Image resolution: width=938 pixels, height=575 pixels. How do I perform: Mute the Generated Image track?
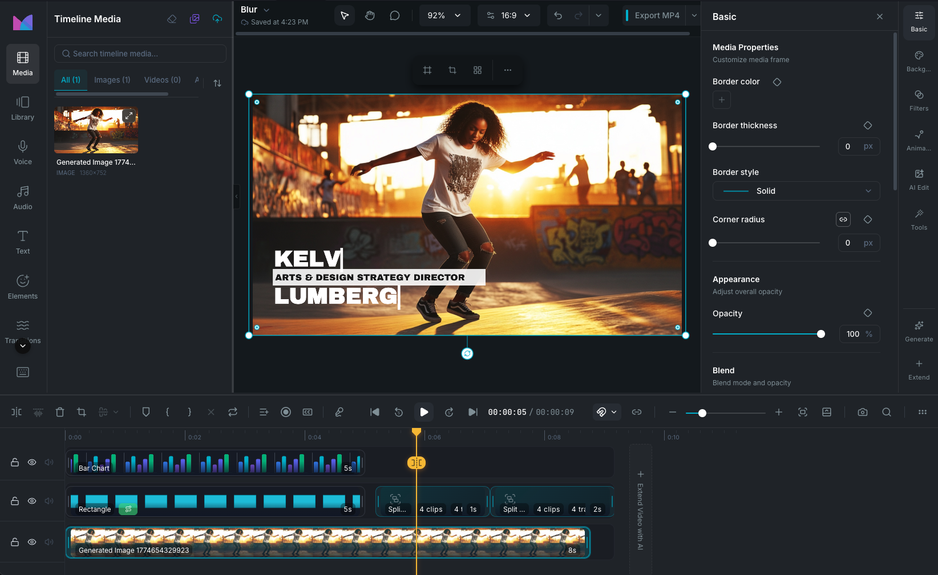[49, 542]
